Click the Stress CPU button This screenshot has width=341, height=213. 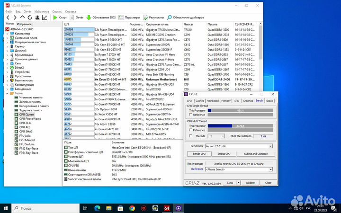coord(224,154)
